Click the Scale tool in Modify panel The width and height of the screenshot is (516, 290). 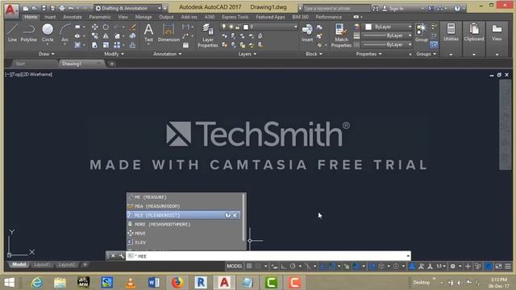click(x=106, y=45)
